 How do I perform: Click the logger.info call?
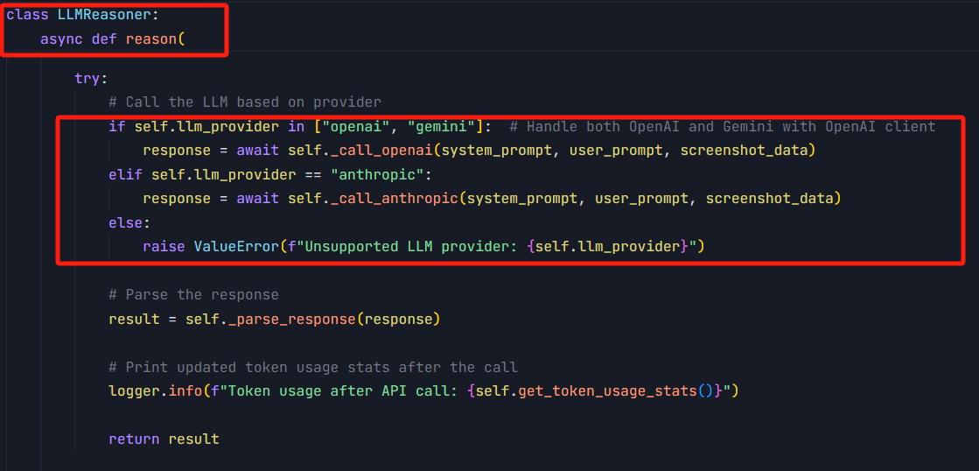[x=143, y=391]
